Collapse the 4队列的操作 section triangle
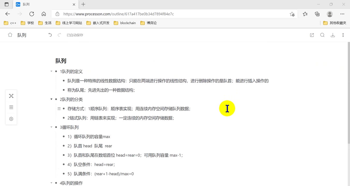 click(51, 183)
